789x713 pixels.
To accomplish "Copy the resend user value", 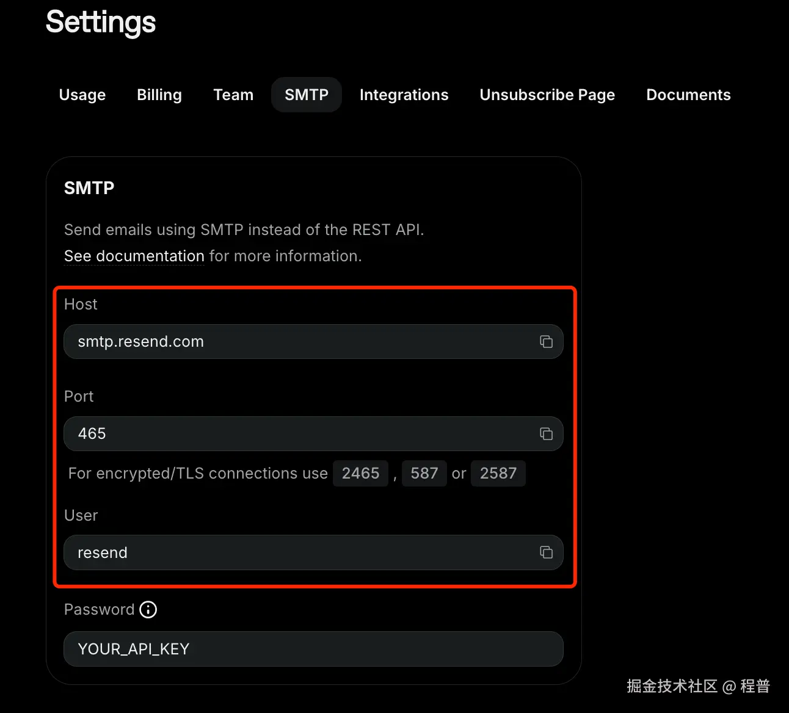I will click(546, 552).
